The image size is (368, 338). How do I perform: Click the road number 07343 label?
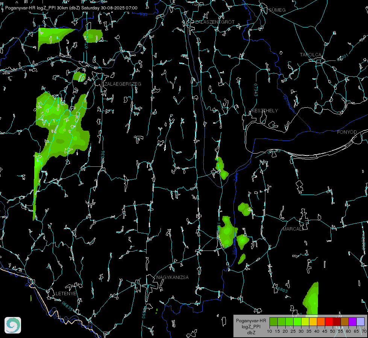pyautogui.click(x=256, y=90)
